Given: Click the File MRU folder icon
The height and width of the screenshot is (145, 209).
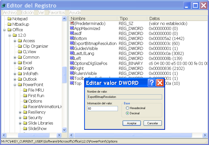Looking at the screenshot, I should 25,90.
